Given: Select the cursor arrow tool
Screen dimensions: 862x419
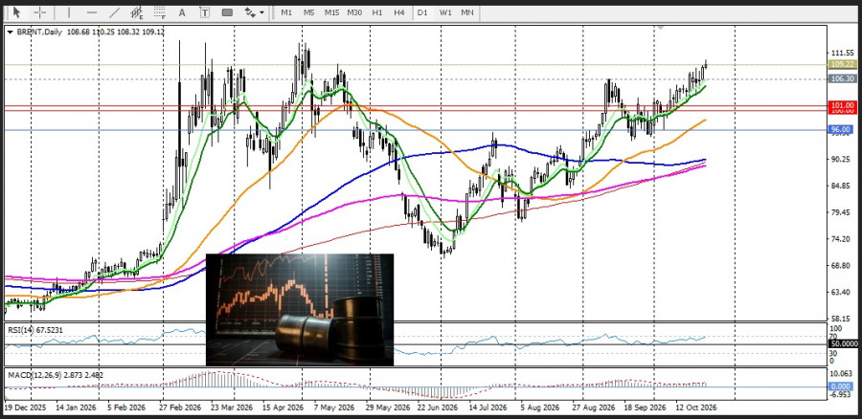Looking at the screenshot, I should pyautogui.click(x=16, y=12).
